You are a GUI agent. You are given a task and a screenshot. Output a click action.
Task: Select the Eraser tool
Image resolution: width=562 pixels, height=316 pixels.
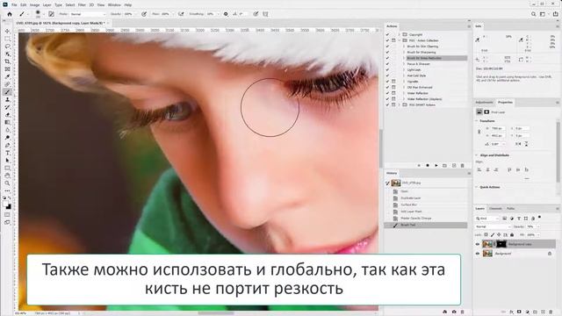[x=8, y=115]
